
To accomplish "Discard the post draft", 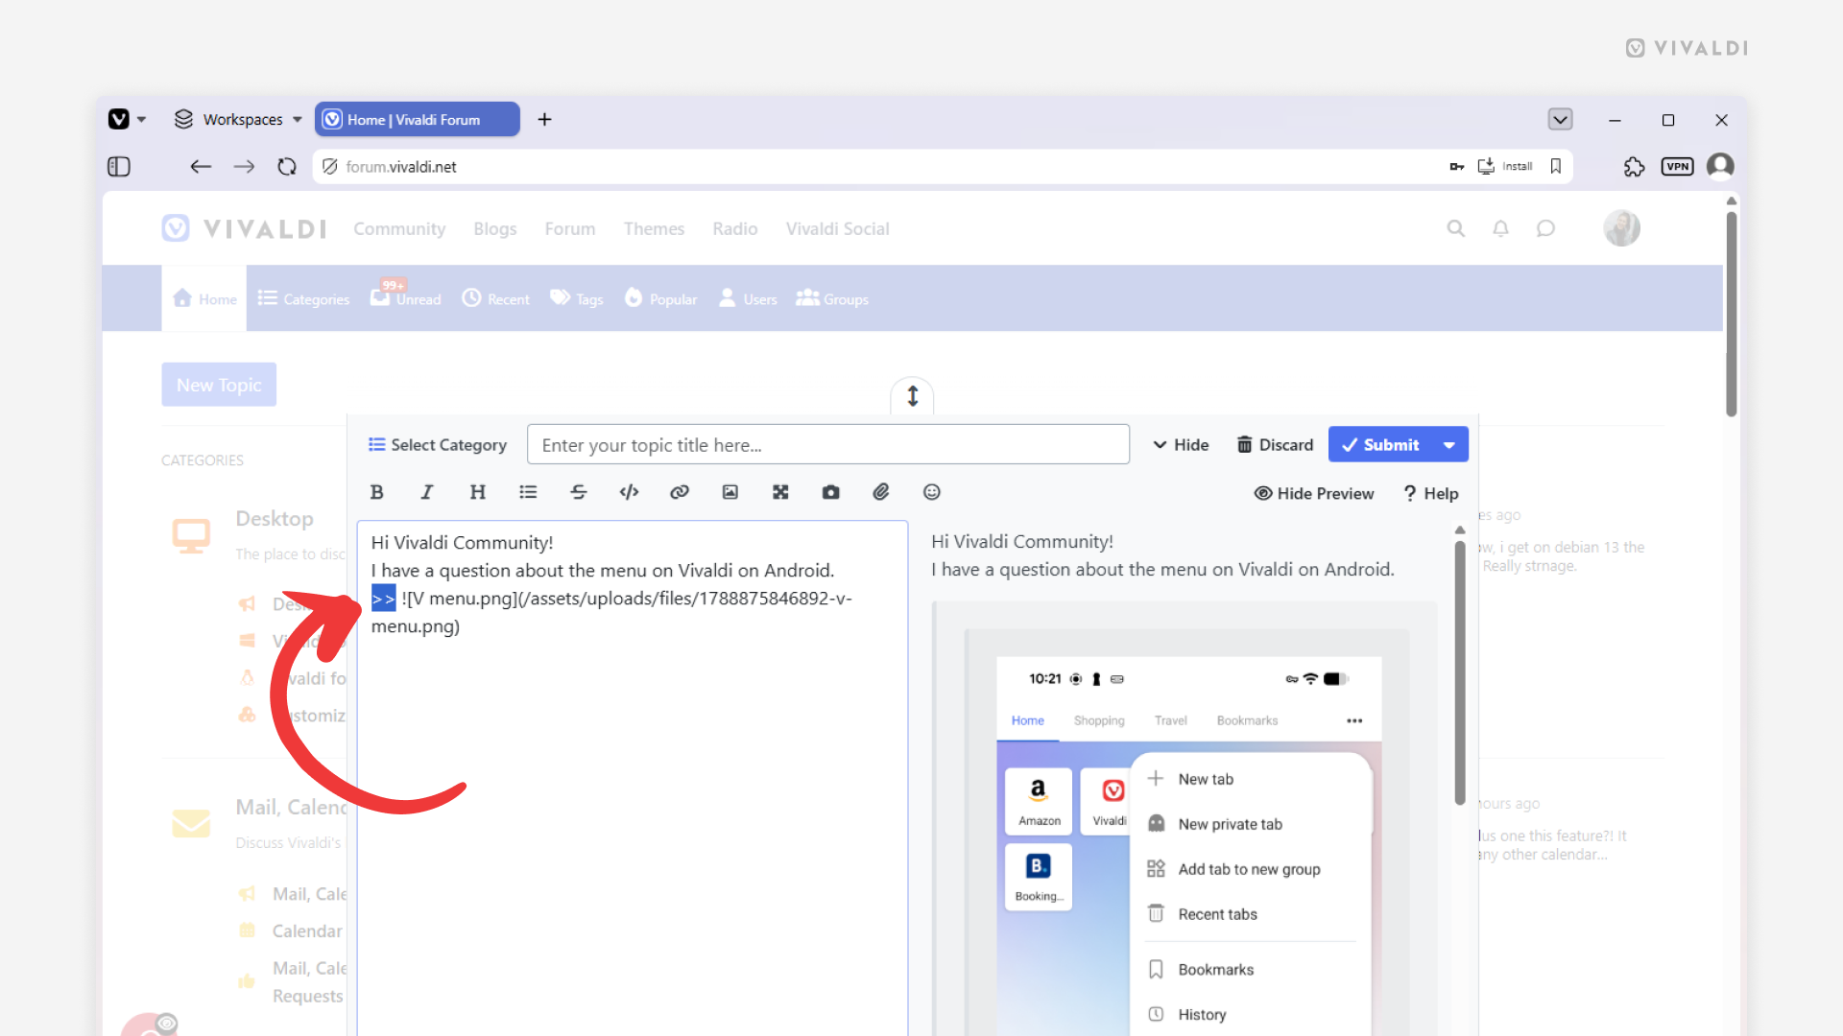I will (x=1275, y=445).
